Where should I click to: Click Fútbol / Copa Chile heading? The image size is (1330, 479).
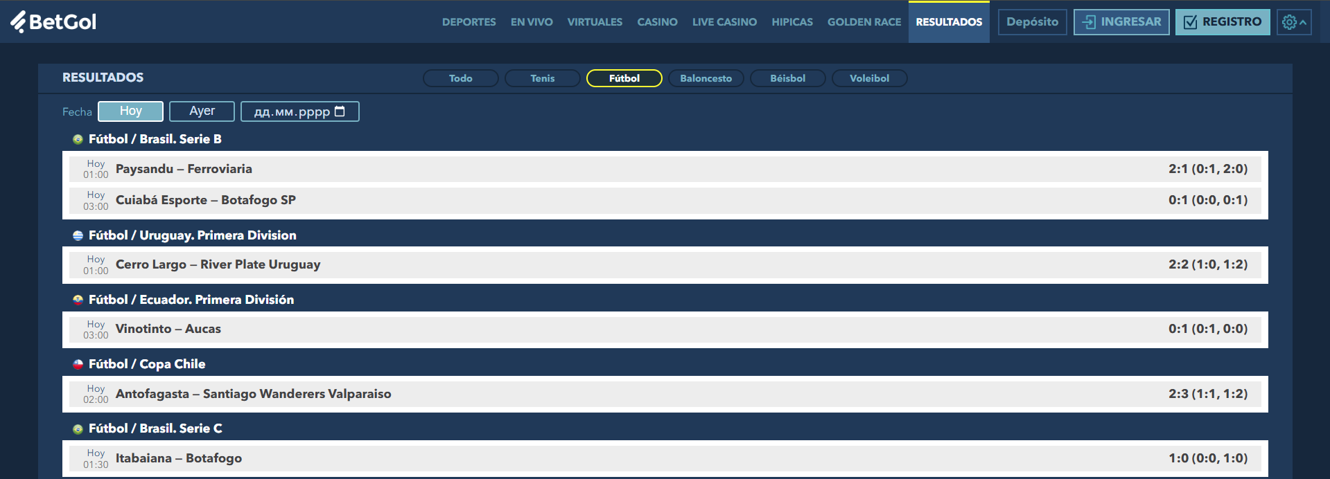click(147, 364)
